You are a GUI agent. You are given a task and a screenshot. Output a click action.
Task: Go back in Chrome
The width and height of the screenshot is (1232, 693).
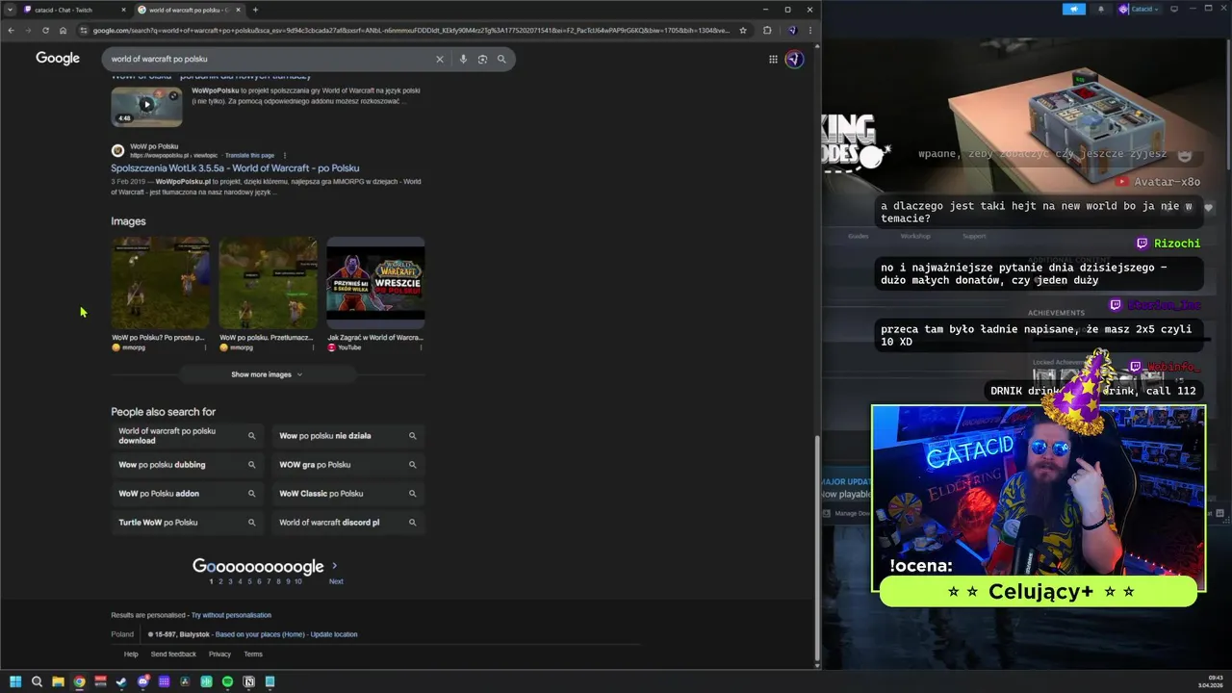11,30
